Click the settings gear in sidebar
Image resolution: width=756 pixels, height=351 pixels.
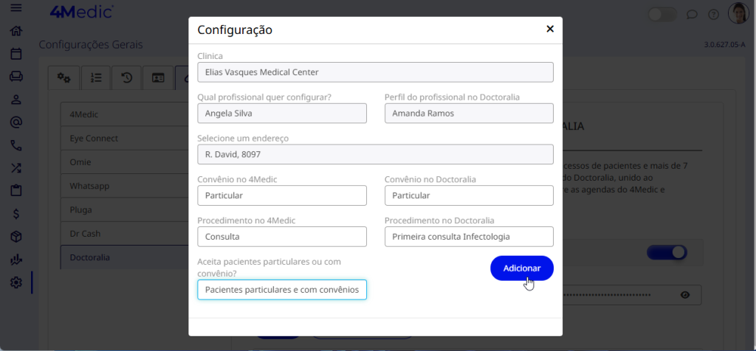(16, 282)
